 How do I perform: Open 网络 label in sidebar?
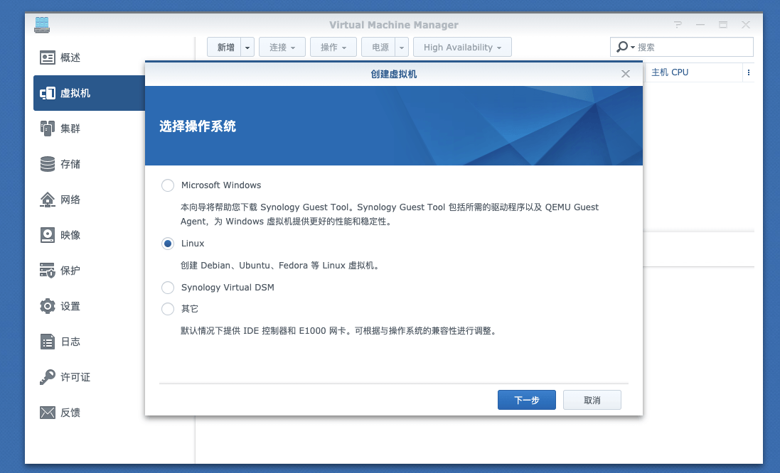(70, 200)
